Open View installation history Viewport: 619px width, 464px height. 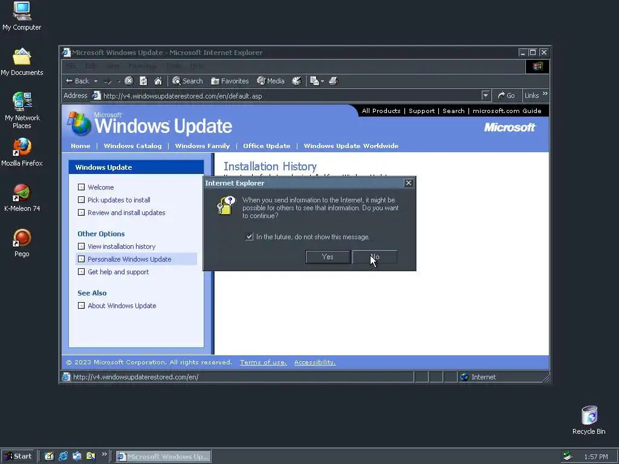(122, 246)
